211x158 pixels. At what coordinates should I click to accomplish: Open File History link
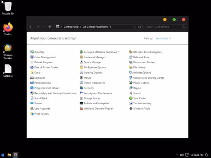[139, 67]
